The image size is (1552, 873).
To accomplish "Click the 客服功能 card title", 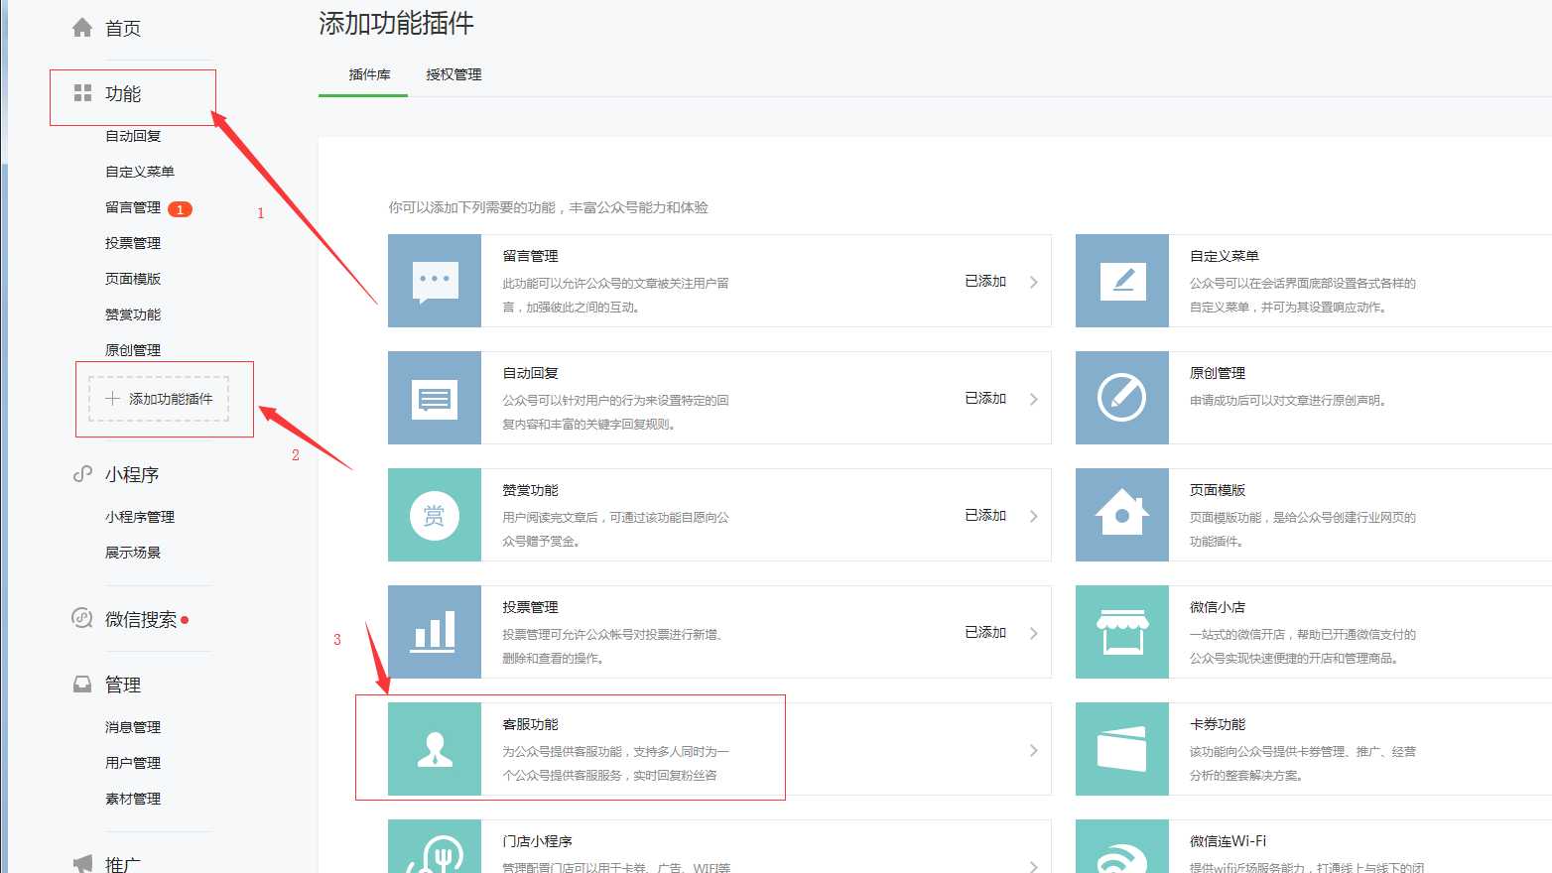I will point(531,724).
